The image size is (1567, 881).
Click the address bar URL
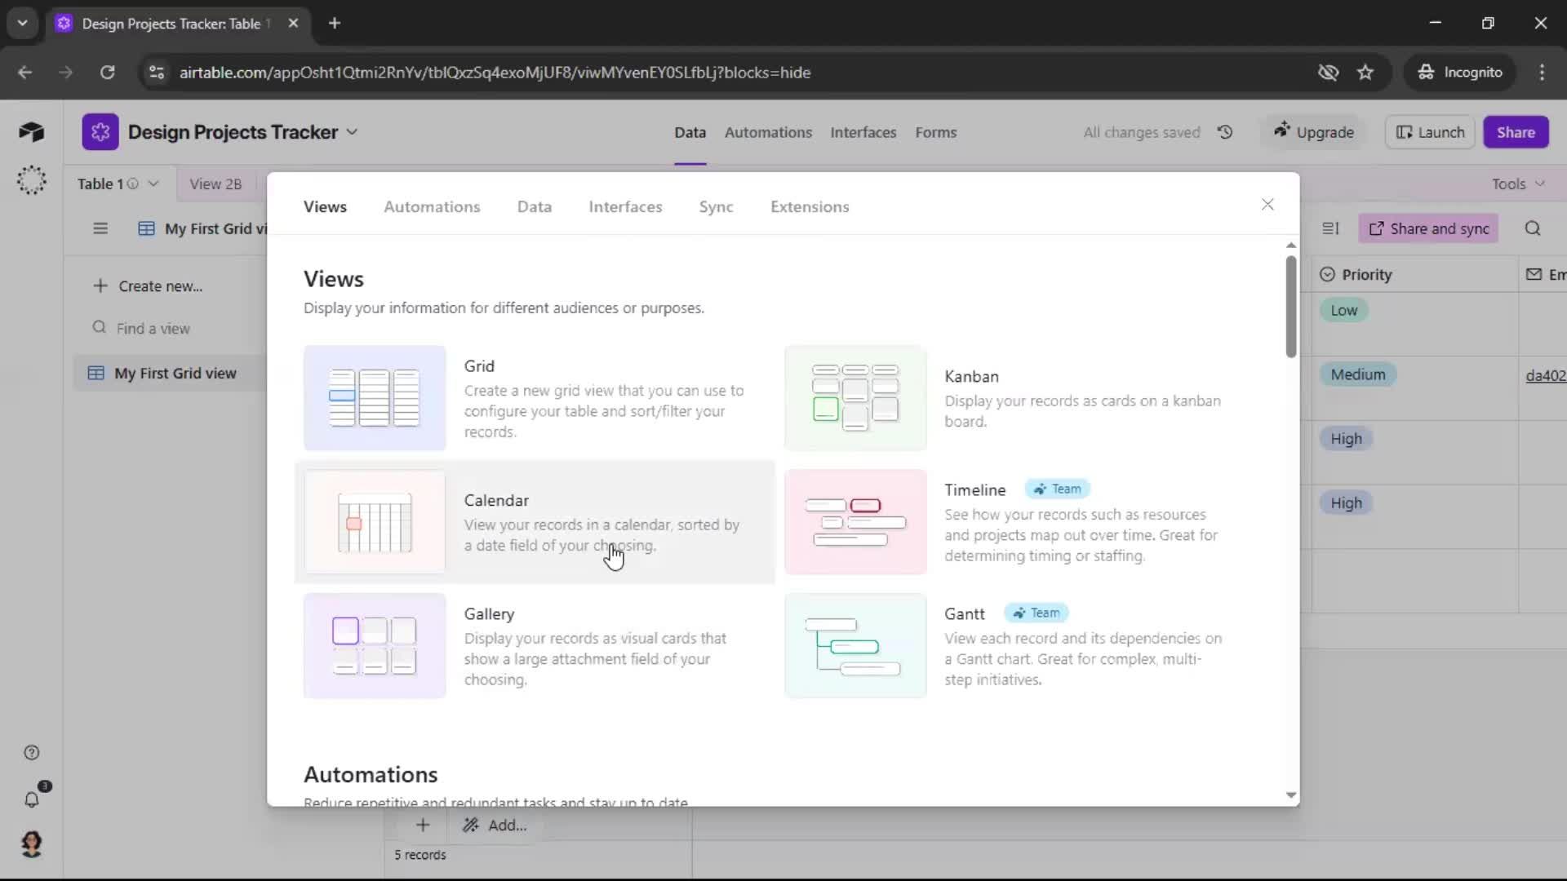(495, 73)
